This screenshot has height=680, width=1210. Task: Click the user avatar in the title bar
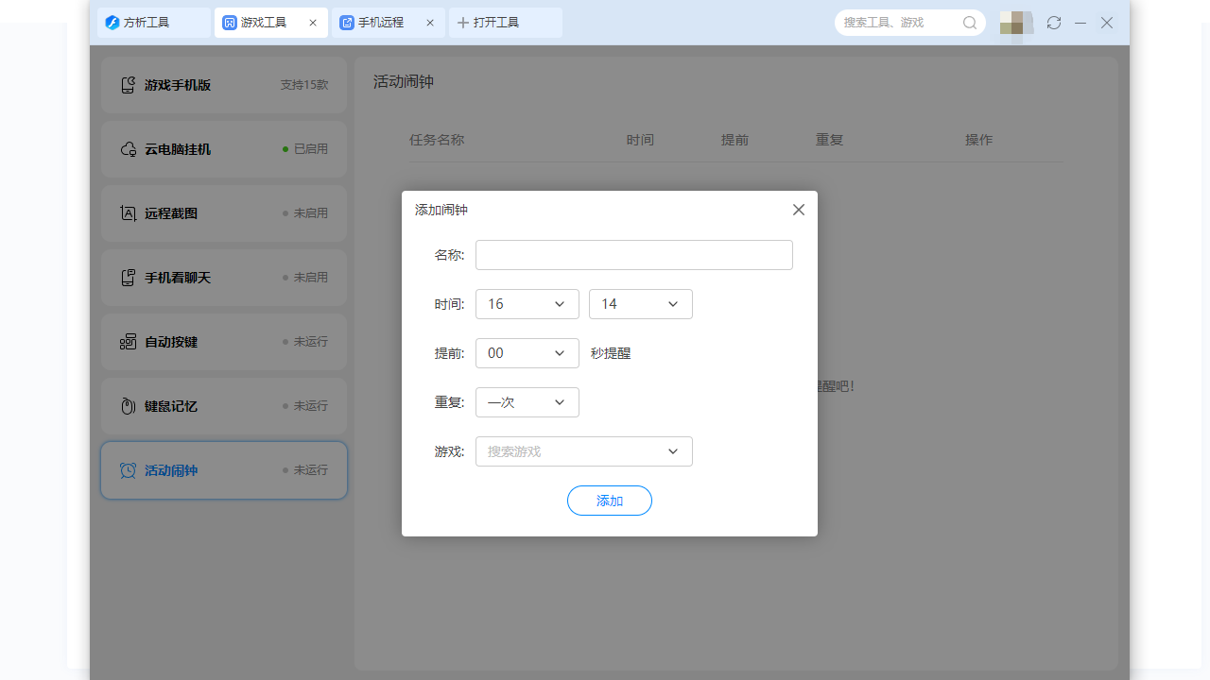(x=1015, y=22)
